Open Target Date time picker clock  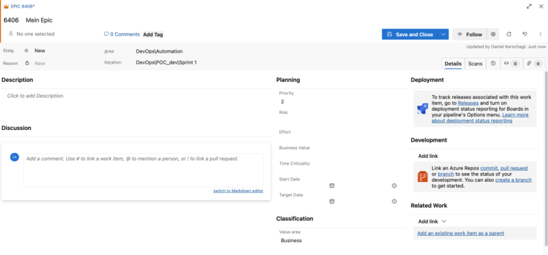click(395, 202)
